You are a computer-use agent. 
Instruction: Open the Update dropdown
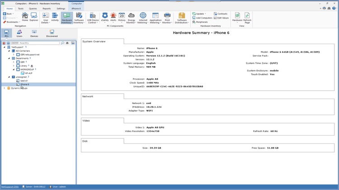pyautogui.click(x=199, y=14)
